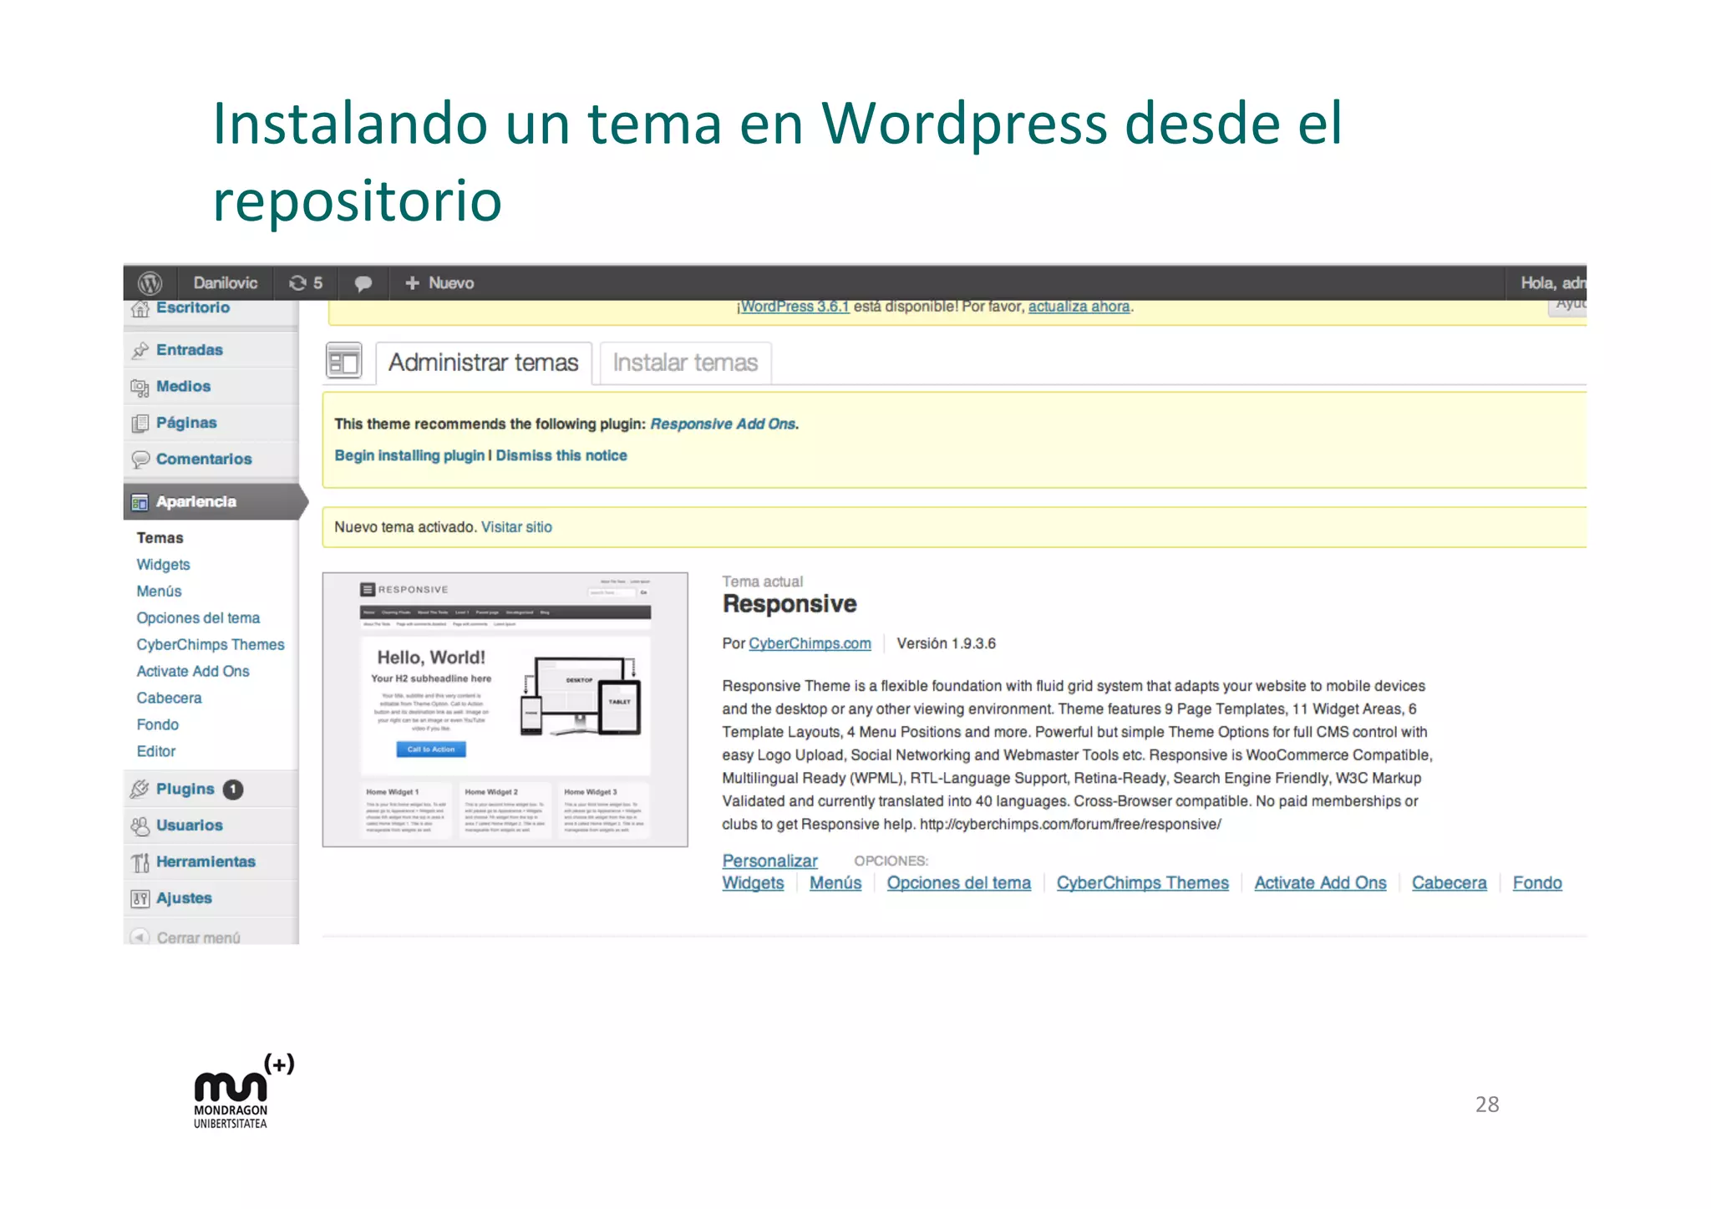The image size is (1711, 1209).
Task: Click Menús link under theme options
Action: coord(835,883)
